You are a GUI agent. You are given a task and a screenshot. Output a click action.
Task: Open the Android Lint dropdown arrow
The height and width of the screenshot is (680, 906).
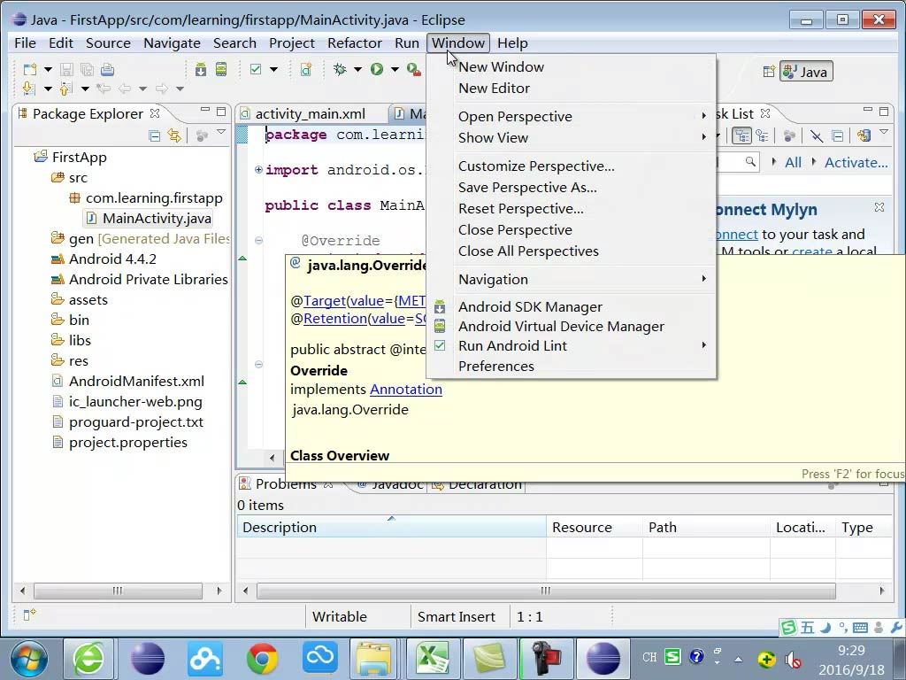pyautogui.click(x=273, y=70)
